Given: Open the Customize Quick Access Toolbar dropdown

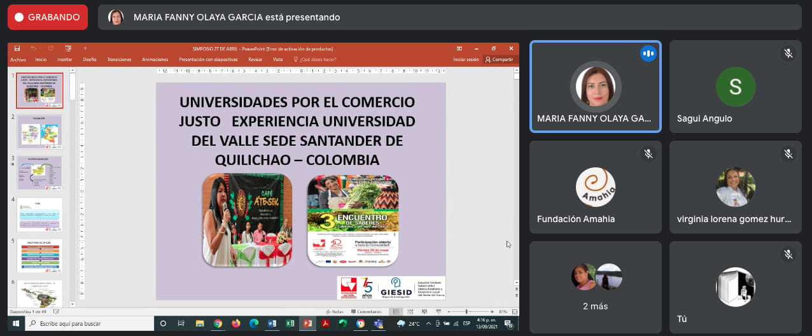Looking at the screenshot, I should 85,48.
